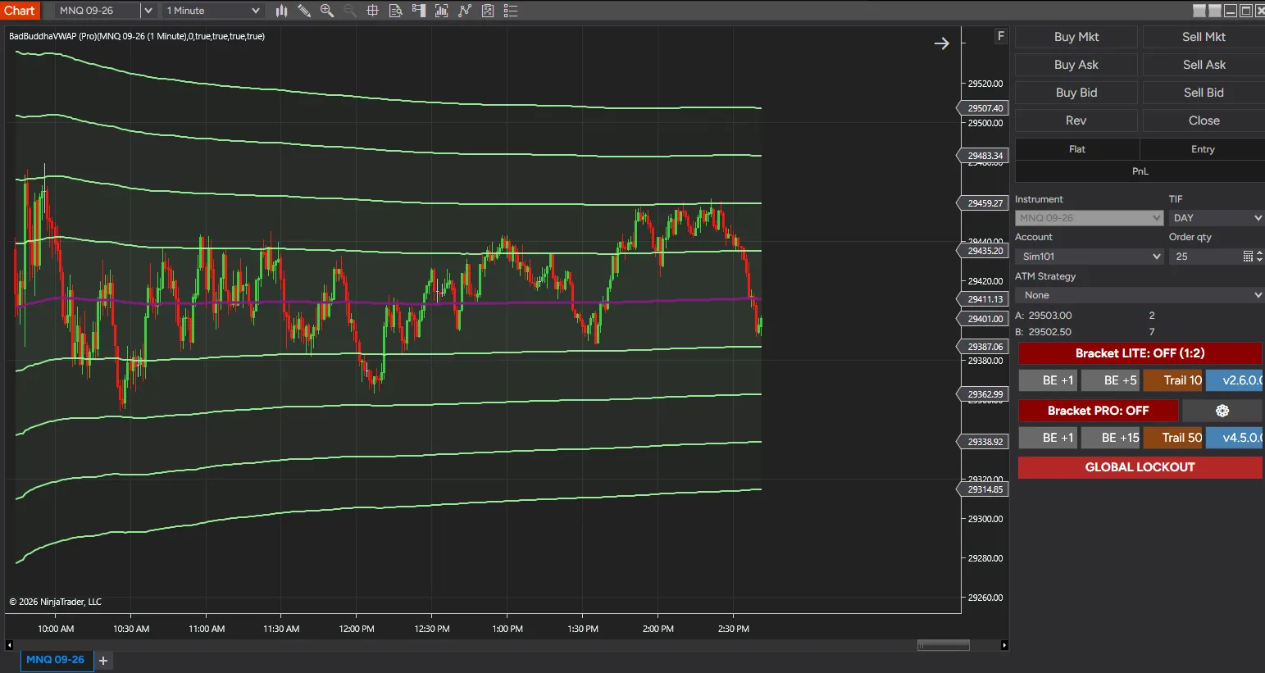This screenshot has width=1265, height=673.
Task: Open the 1 Minute interval dropdown
Action: [x=212, y=11]
